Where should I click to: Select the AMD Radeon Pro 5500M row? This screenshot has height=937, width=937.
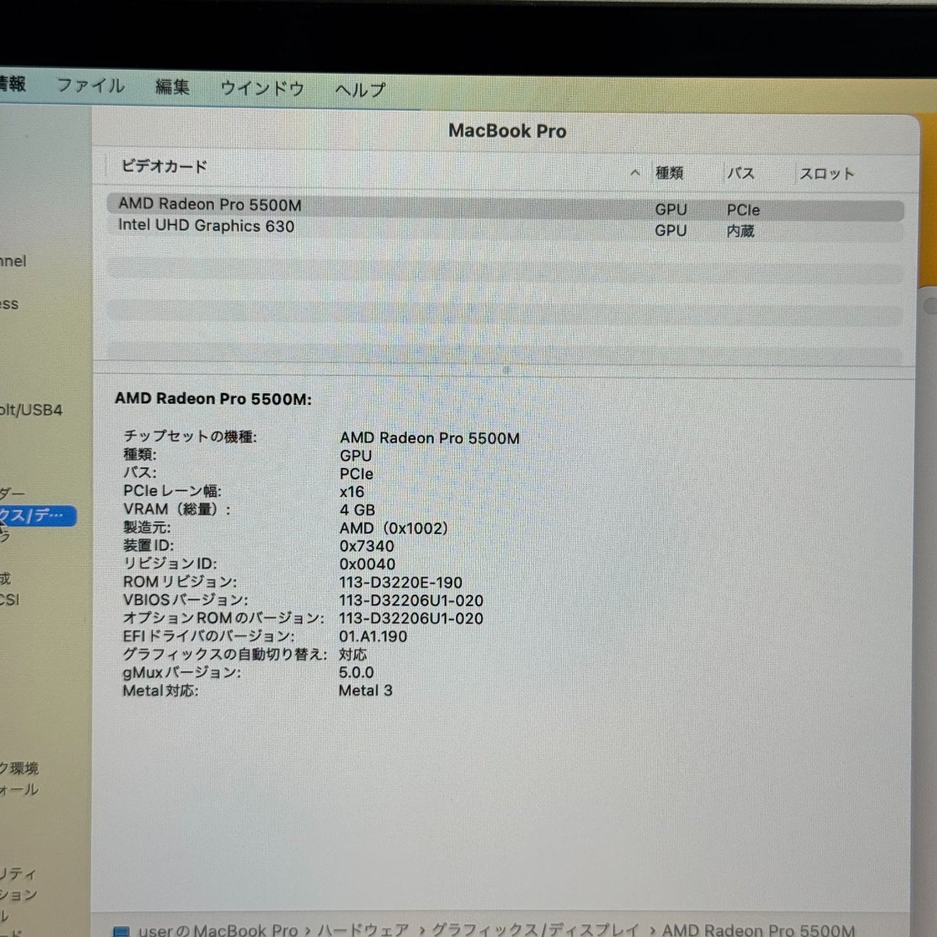coord(505,208)
